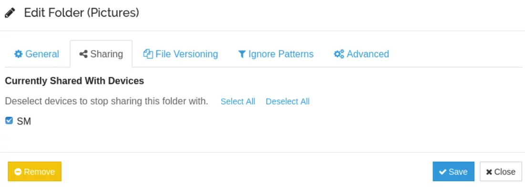This screenshot has height=187, width=525.
Task: Uncheck the SM device checkbox
Action: point(9,120)
